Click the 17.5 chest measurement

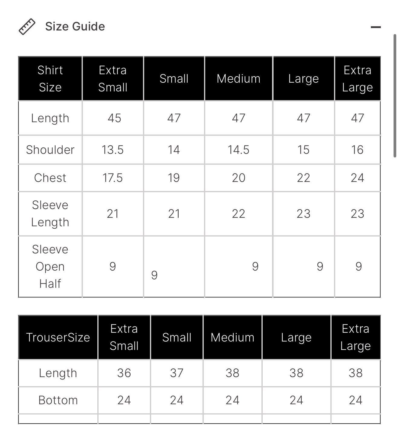point(113,178)
